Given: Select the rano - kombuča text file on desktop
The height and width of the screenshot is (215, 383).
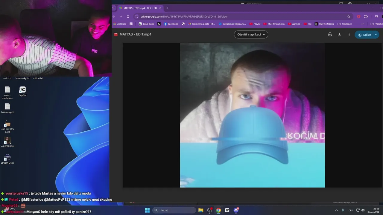Looking at the screenshot, I should [7, 93].
